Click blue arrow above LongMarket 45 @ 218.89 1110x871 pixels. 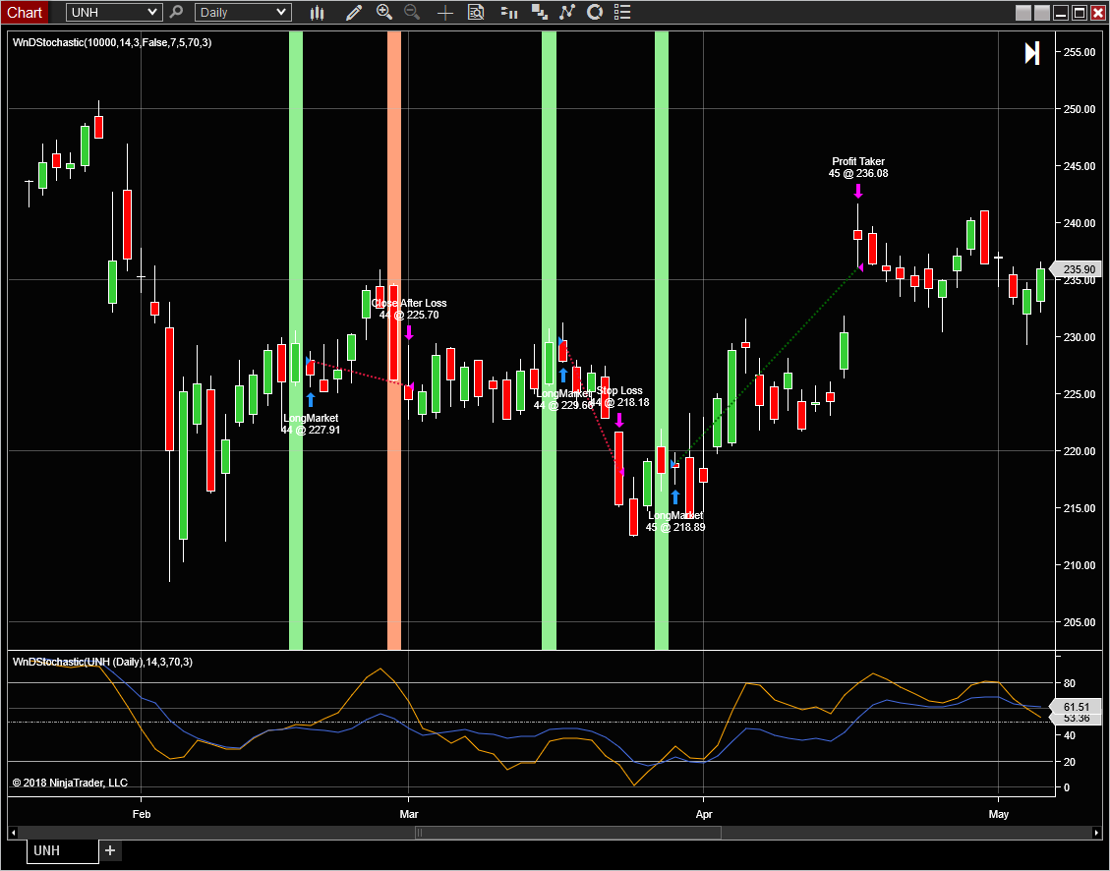tap(675, 496)
